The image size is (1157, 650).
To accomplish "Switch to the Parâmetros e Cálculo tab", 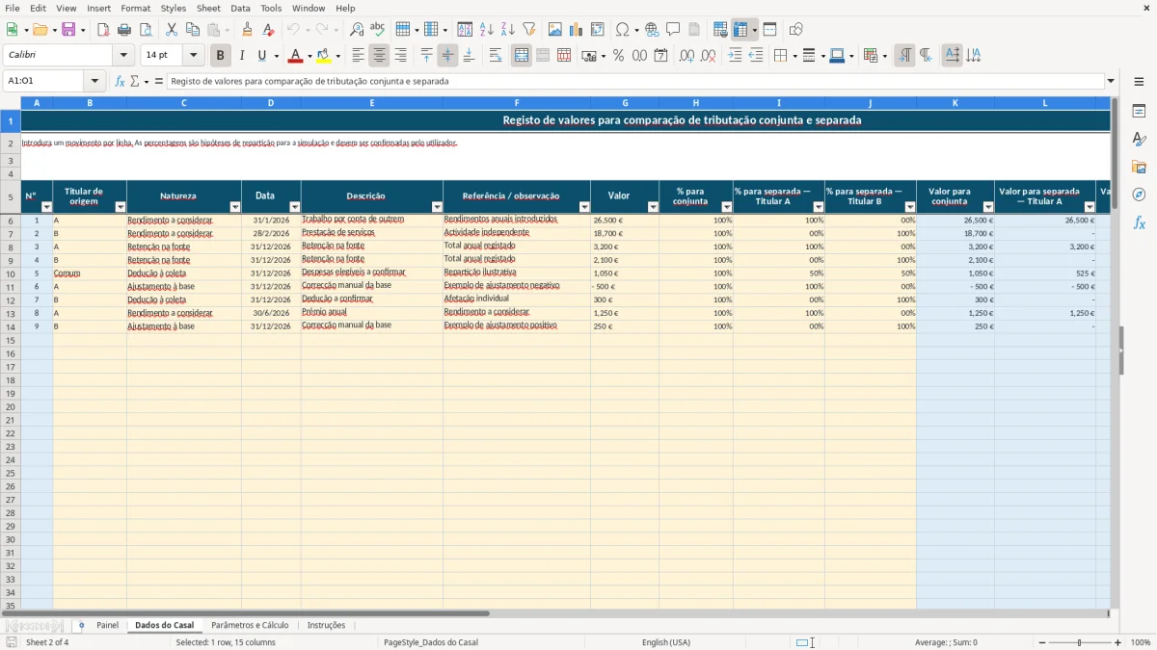I will [x=250, y=625].
